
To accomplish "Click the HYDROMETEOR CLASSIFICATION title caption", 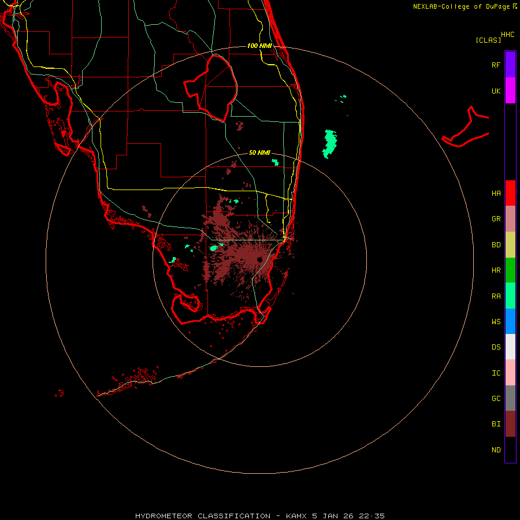I will (x=259, y=516).
